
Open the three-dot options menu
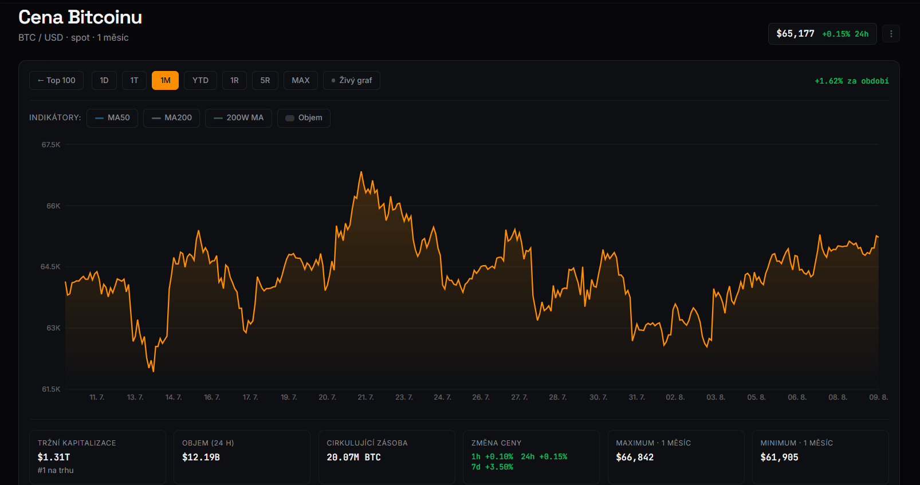[891, 34]
